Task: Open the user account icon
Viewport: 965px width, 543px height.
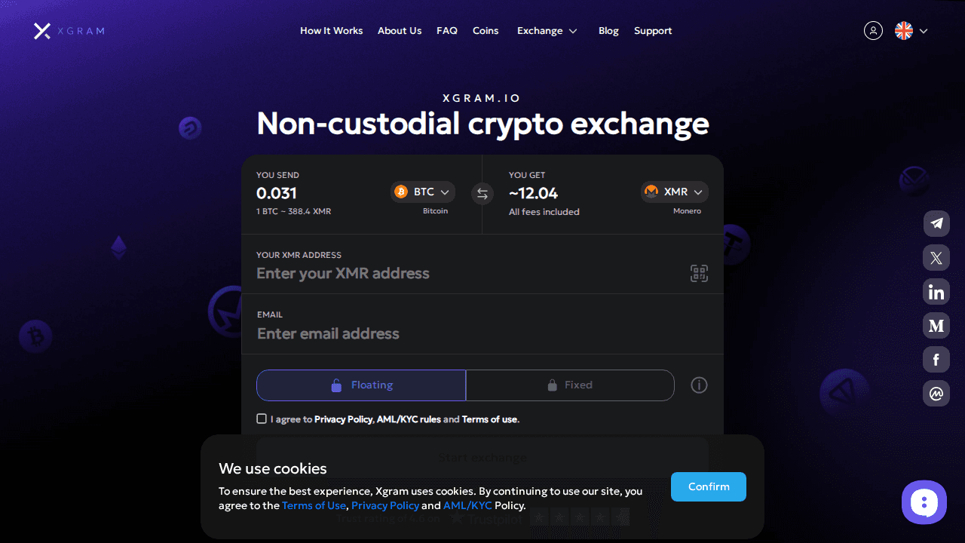Action: tap(873, 31)
